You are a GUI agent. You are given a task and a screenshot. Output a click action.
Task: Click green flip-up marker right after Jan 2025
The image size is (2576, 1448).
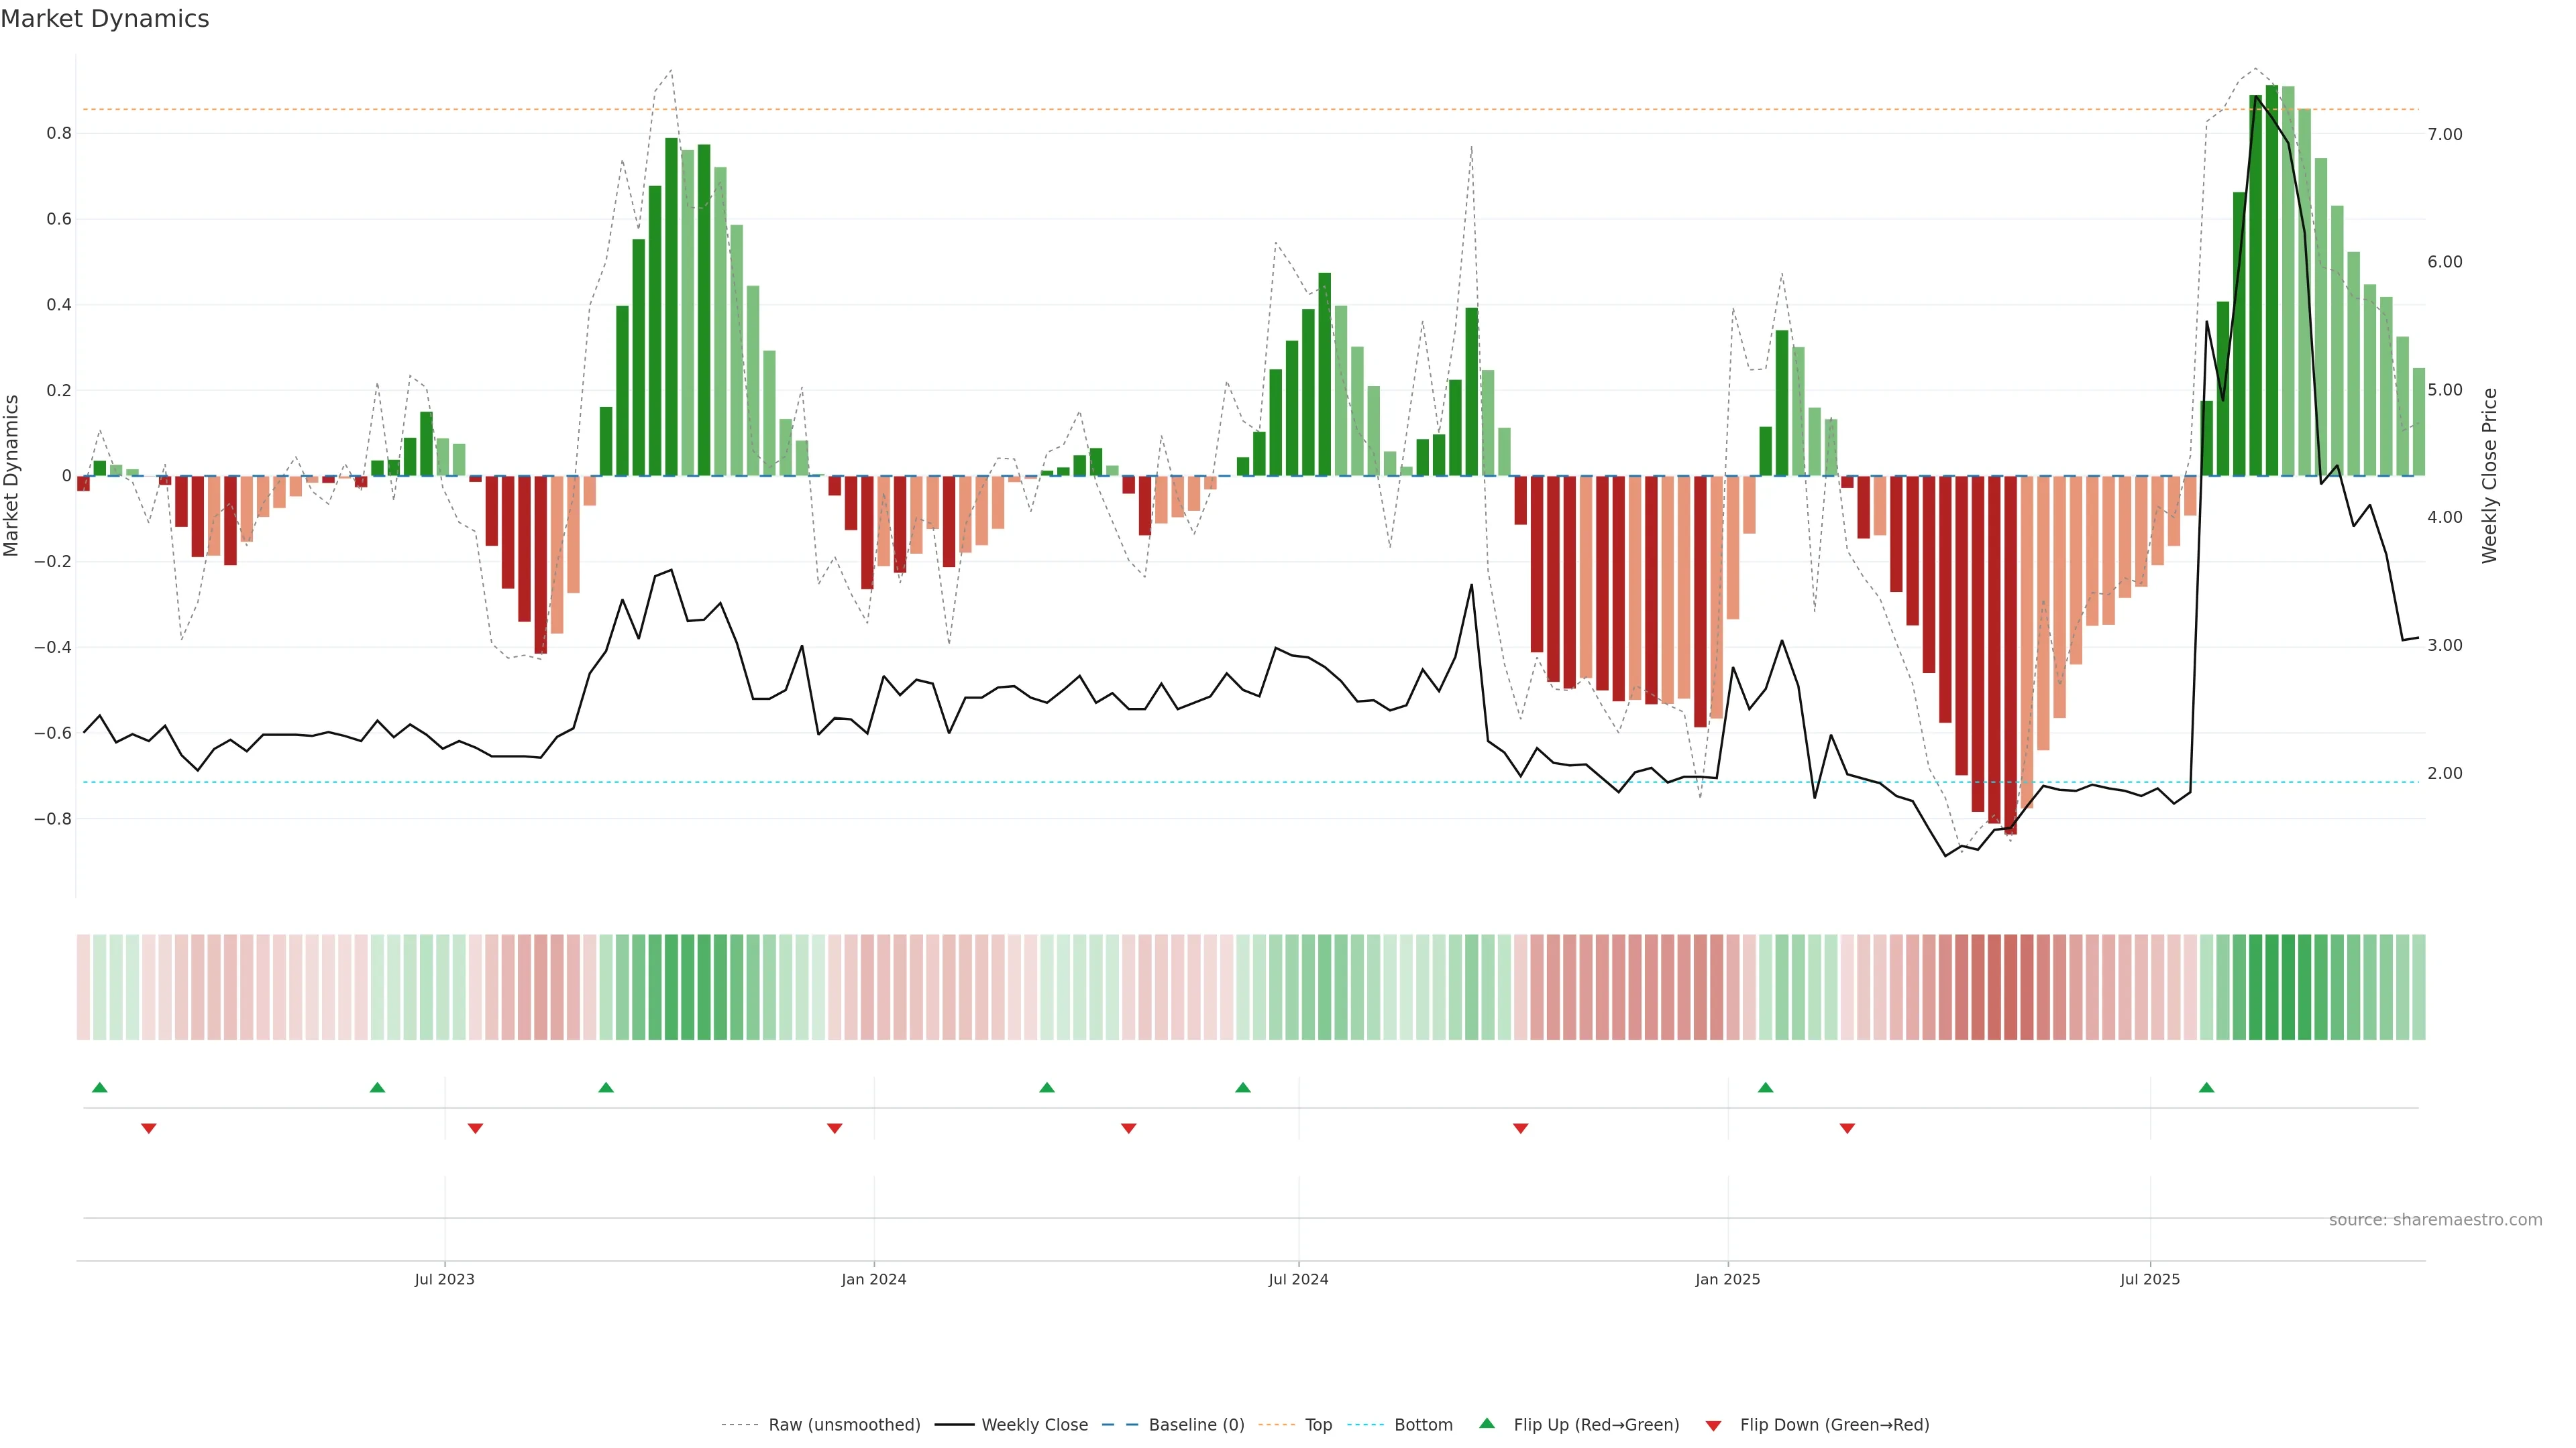point(1765,1087)
